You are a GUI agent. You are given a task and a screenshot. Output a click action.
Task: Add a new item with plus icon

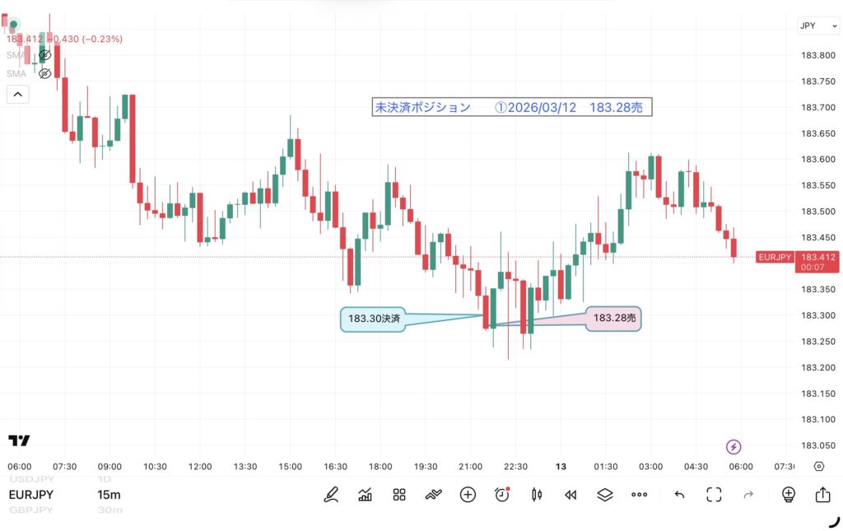point(468,494)
